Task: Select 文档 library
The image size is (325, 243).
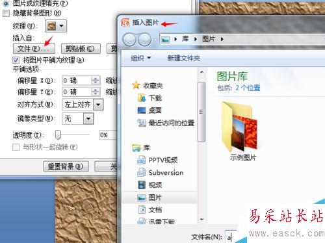Action: click(155, 210)
